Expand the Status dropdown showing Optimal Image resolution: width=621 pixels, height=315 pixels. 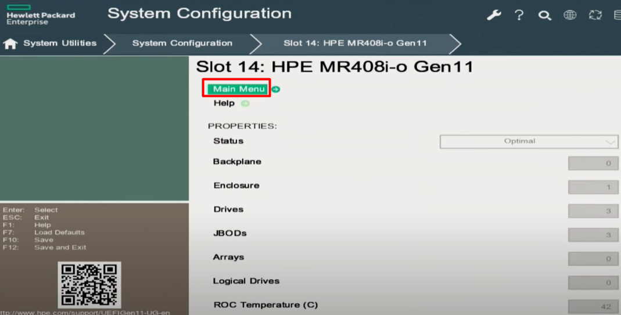(x=529, y=142)
